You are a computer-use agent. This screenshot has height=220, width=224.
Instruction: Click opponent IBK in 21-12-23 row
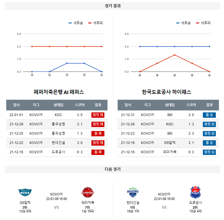(170, 134)
